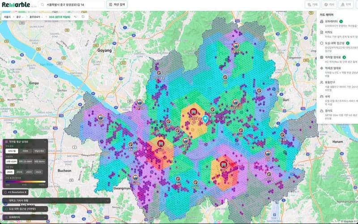Image resolution: width=358 pixels, height=224 pixels.
Task: Select year 2025
Action: coord(10,172)
